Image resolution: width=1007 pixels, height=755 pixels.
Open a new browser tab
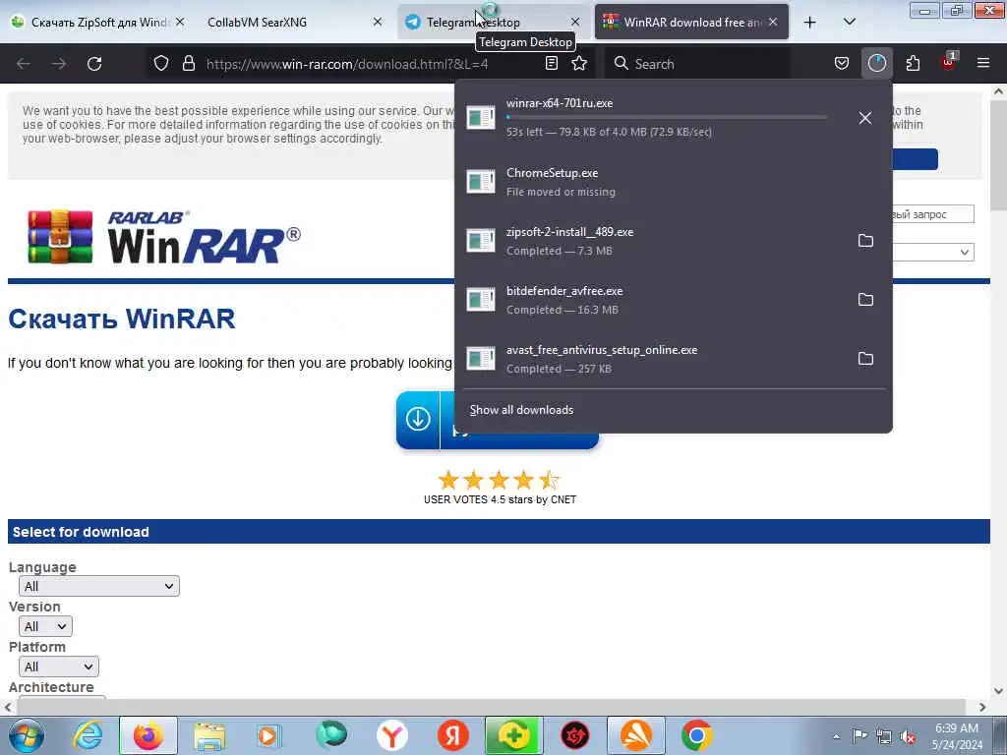pyautogui.click(x=810, y=23)
